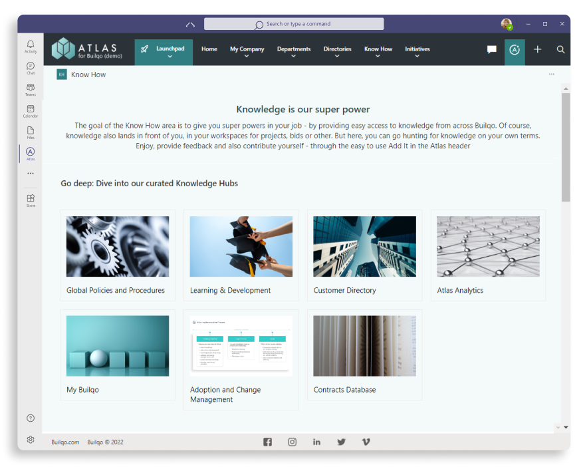Image resolution: width=585 pixels, height=467 pixels.
Task: Click the LinkedIn icon in the footer
Action: click(x=316, y=442)
